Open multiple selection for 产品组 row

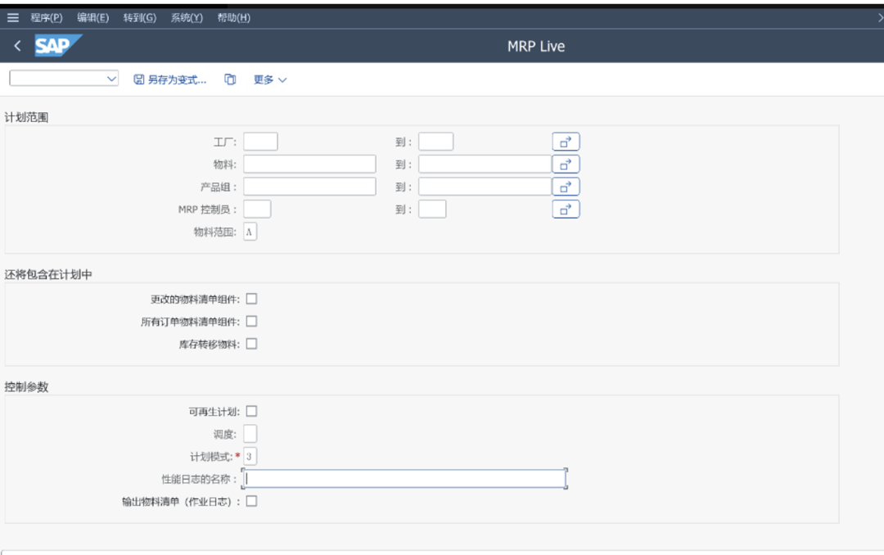(x=566, y=187)
